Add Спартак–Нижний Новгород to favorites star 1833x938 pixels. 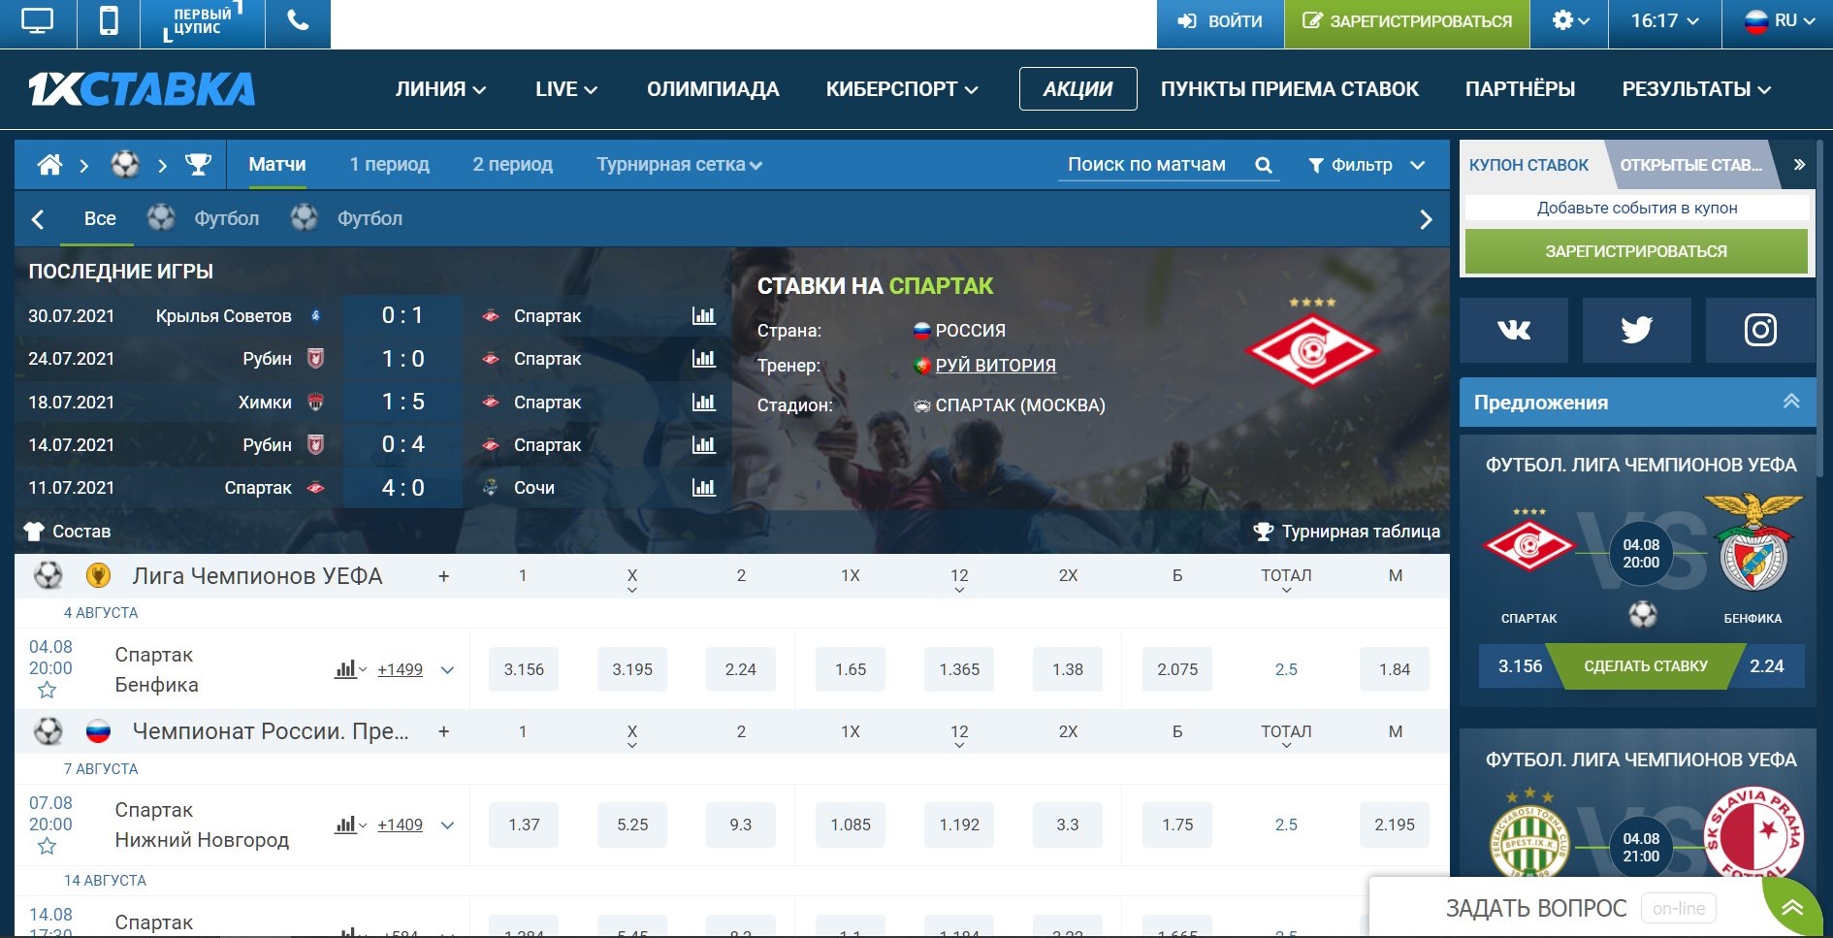47,847
